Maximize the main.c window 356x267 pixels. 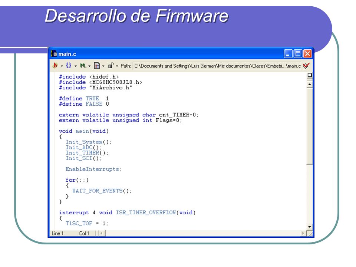pyautogui.click(x=298, y=54)
